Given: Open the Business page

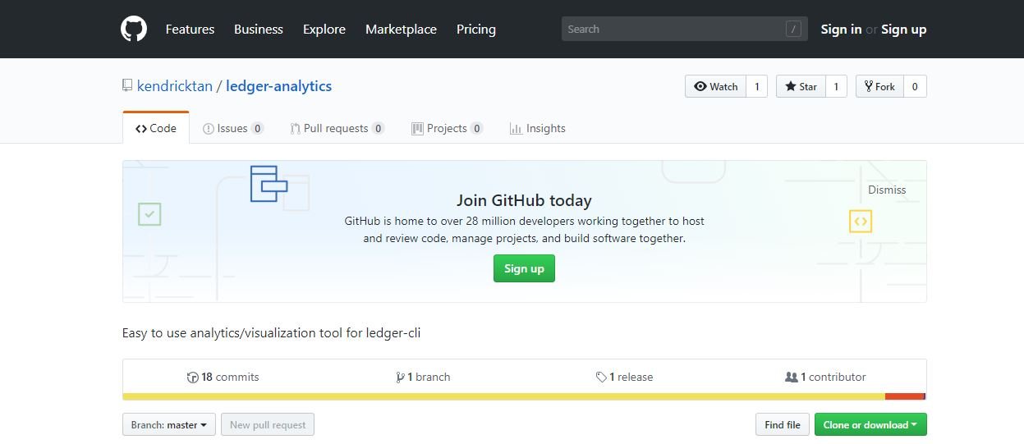Looking at the screenshot, I should point(259,29).
